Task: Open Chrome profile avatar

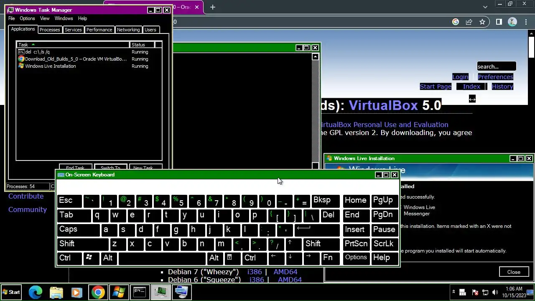Action: click(512, 22)
